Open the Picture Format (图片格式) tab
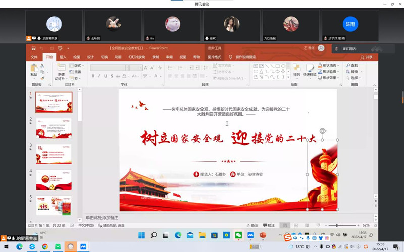The image size is (404, 252). [214, 57]
